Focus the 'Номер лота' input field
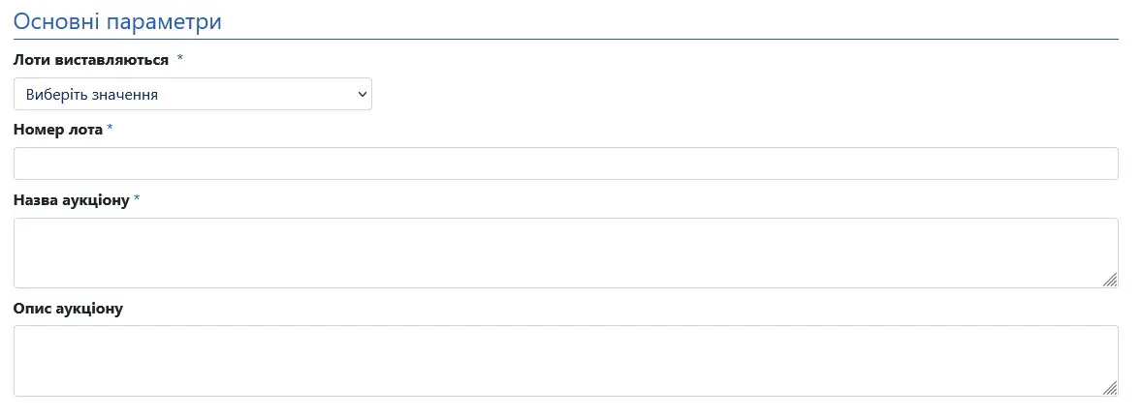The width and height of the screenshot is (1143, 417). pyautogui.click(x=565, y=164)
